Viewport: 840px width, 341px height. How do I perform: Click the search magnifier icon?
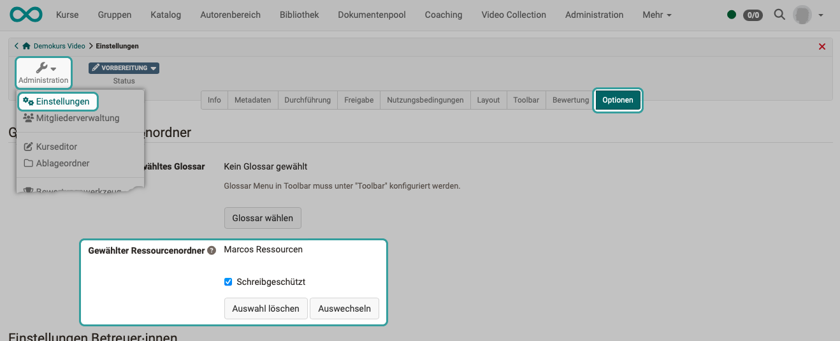pos(779,14)
